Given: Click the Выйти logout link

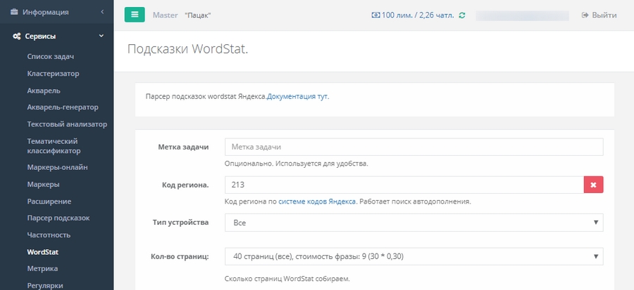Looking at the screenshot, I should [604, 15].
